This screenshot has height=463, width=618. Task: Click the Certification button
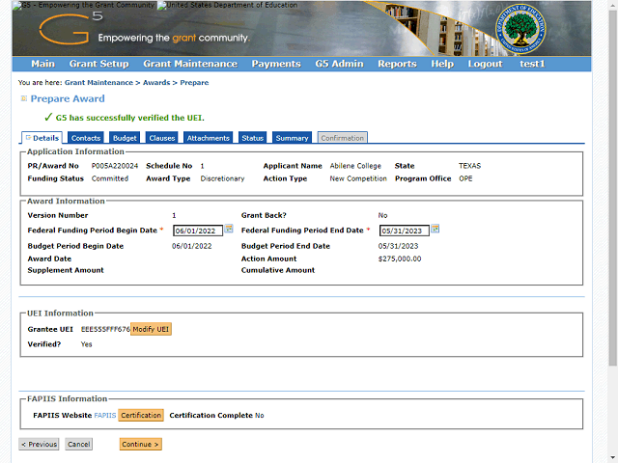(x=141, y=415)
